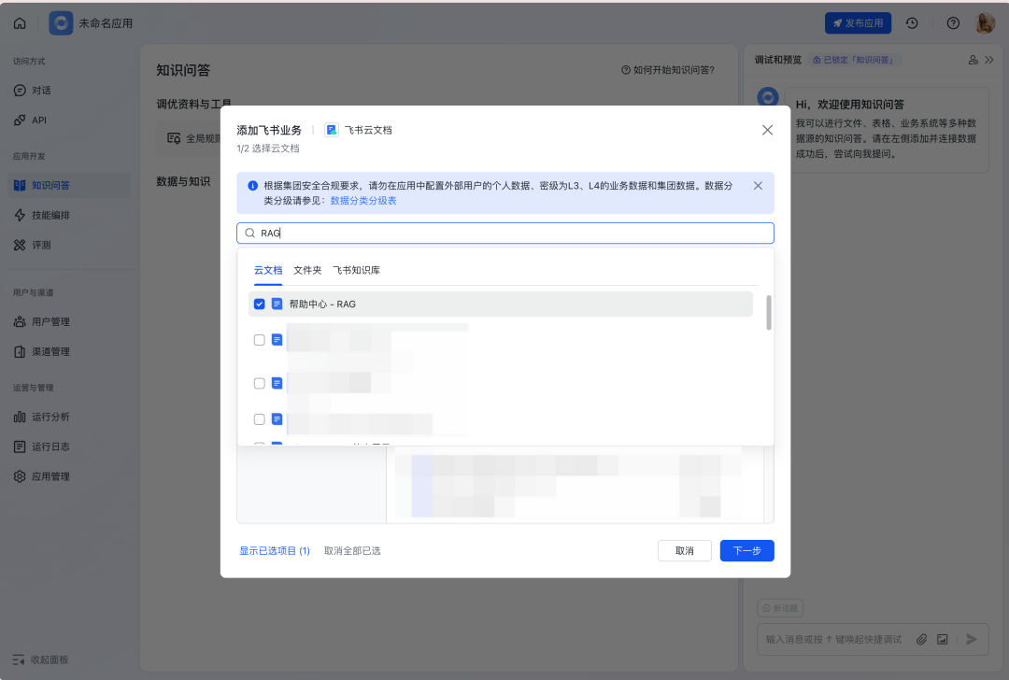The image size is (1009, 680).
Task: Click 下一步 button
Action: point(746,551)
